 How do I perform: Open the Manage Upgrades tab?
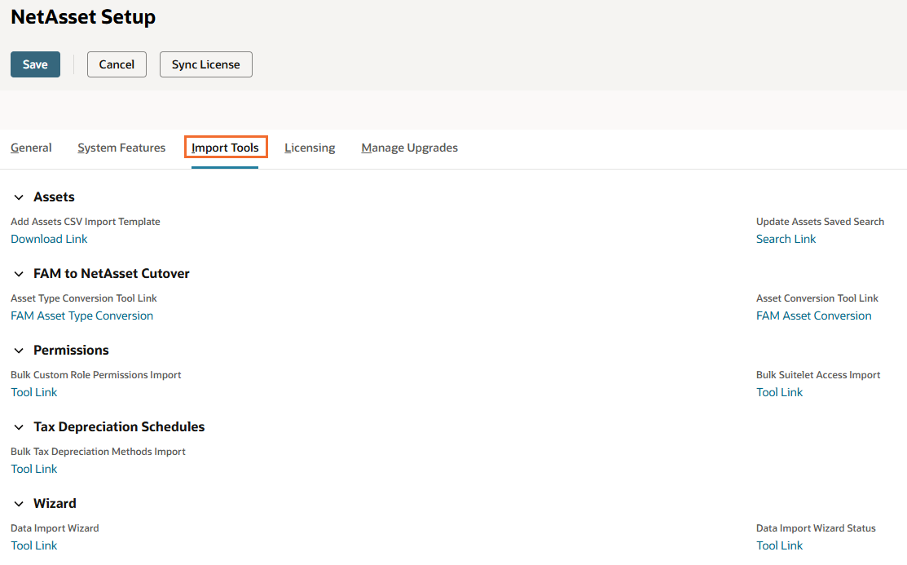point(410,148)
